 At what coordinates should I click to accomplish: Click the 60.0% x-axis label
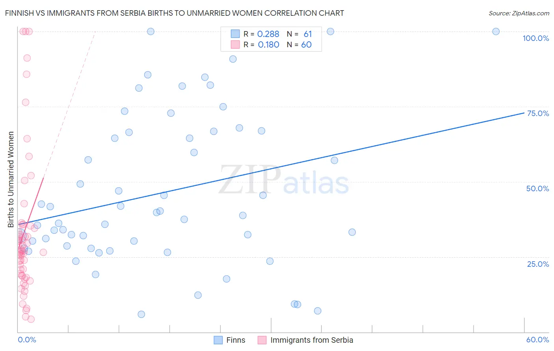click(x=537, y=340)
